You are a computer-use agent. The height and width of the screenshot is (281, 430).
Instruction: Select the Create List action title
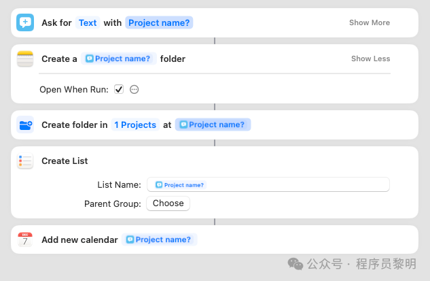[x=65, y=161]
